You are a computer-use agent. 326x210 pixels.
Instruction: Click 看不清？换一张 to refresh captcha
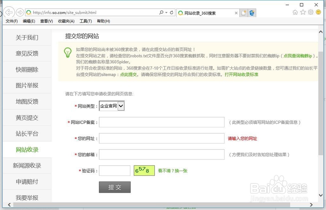point(172,171)
